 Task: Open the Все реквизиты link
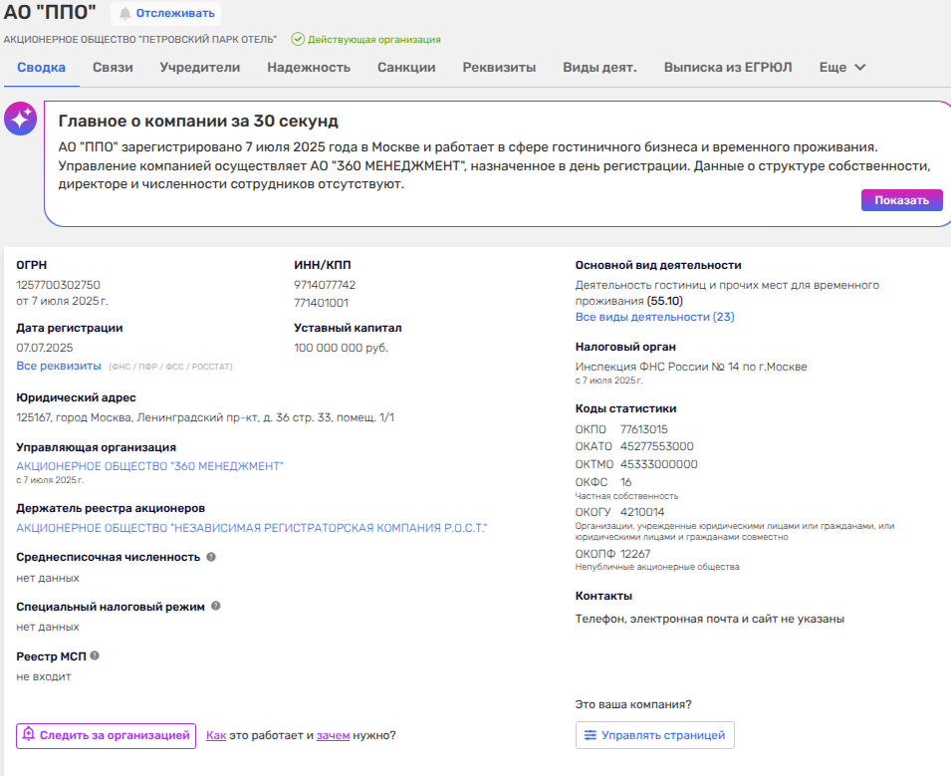pyautogui.click(x=59, y=366)
